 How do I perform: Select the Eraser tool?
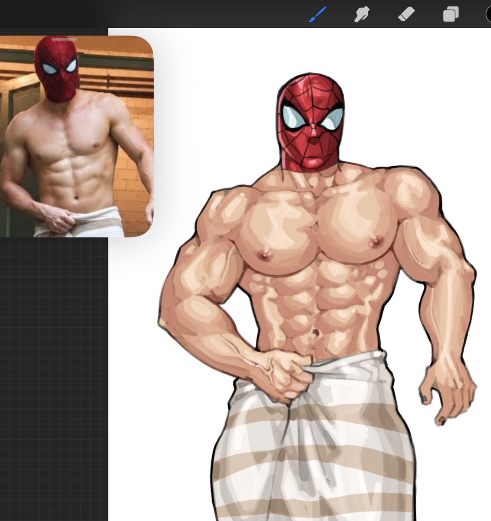pos(407,14)
